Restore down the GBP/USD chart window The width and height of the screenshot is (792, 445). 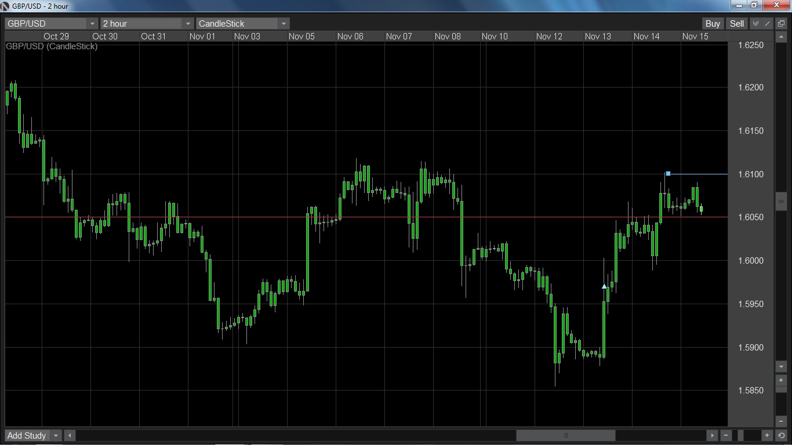coord(754,5)
